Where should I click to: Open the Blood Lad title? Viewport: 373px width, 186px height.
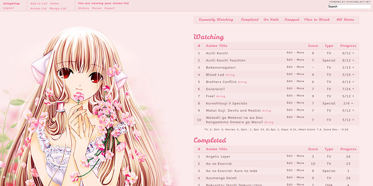[x=215, y=75]
